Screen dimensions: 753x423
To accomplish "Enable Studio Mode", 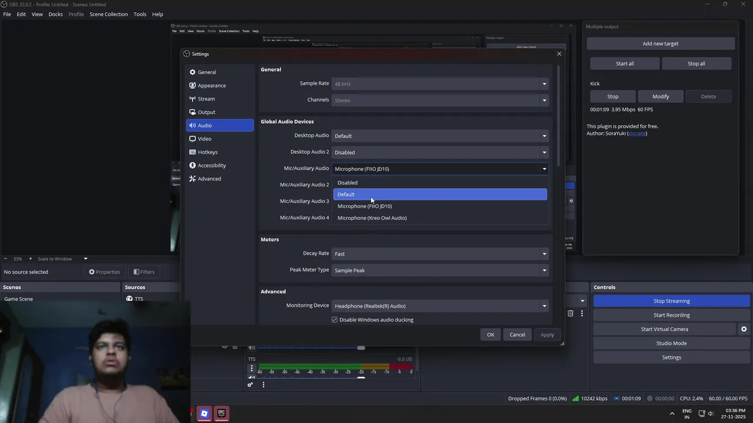I will (671, 344).
